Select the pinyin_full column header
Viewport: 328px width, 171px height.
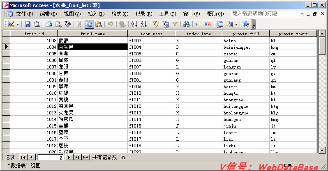pos(246,34)
